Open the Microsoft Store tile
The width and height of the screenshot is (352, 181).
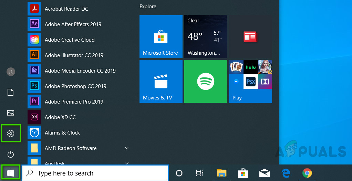coord(161,36)
